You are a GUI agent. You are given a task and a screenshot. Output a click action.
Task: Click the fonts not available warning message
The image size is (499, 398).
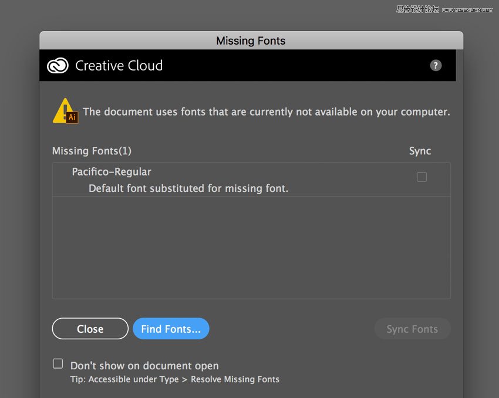266,112
